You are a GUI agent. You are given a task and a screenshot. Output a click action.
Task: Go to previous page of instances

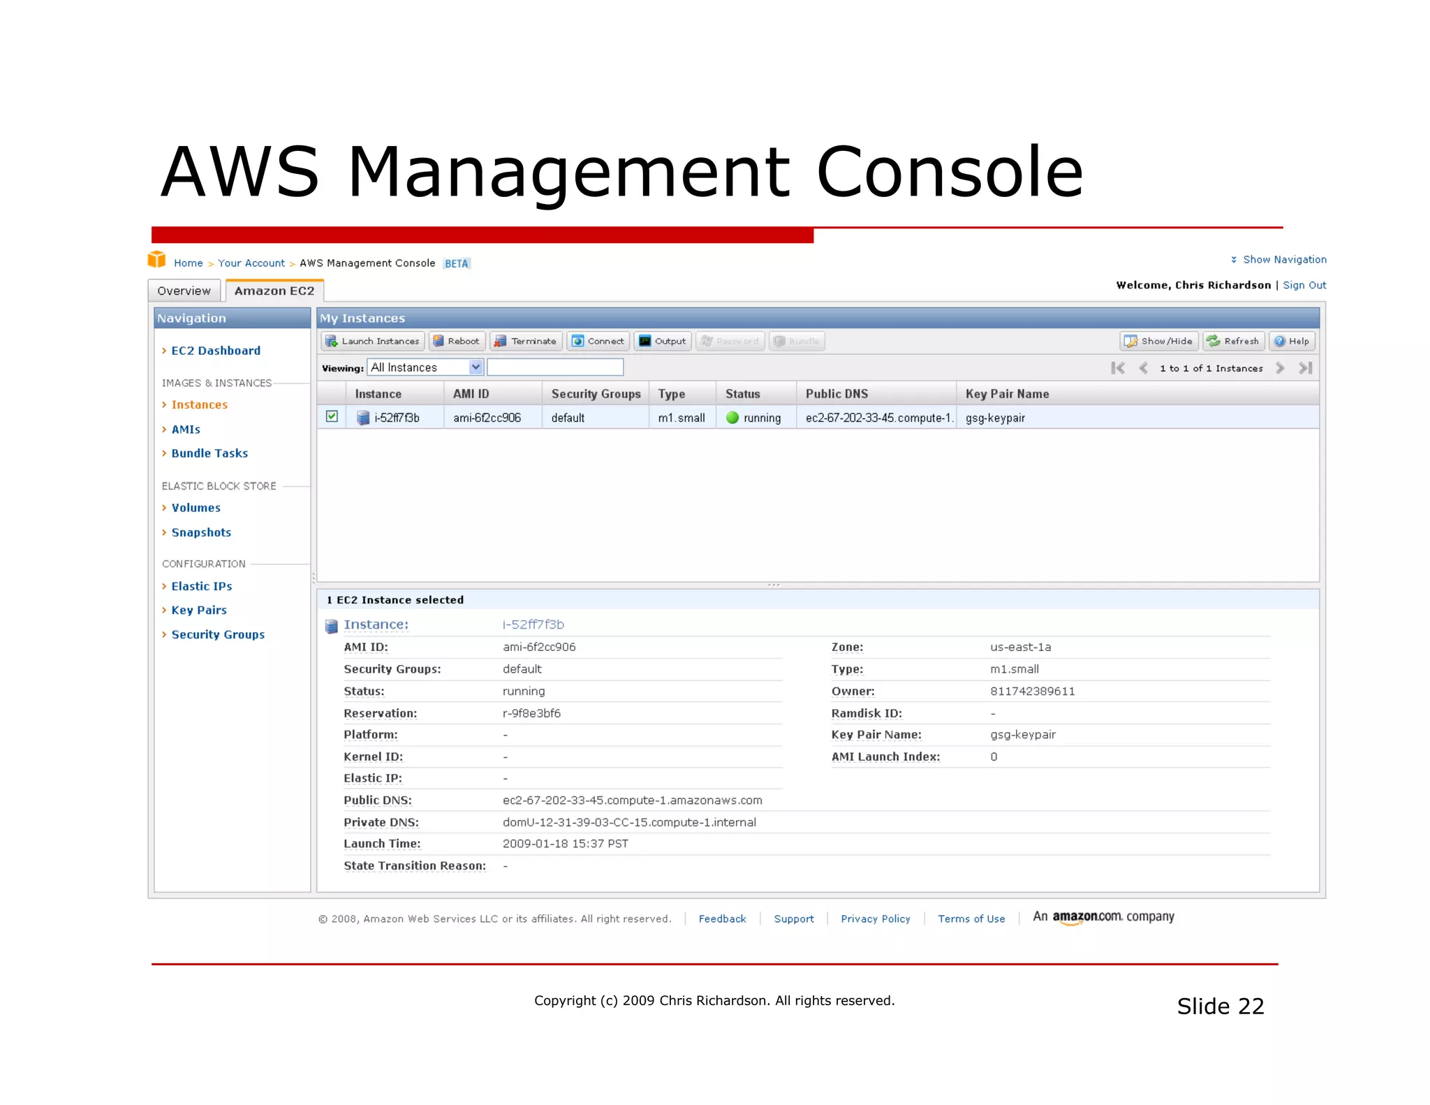tap(1143, 368)
